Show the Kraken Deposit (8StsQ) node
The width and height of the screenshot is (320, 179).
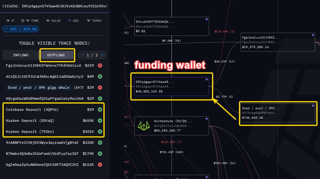click(x=100, y=121)
